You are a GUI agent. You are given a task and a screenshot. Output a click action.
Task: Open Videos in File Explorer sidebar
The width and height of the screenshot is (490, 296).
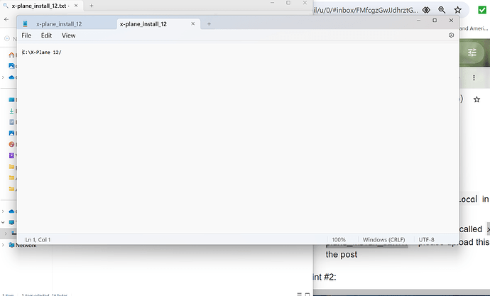[11, 155]
